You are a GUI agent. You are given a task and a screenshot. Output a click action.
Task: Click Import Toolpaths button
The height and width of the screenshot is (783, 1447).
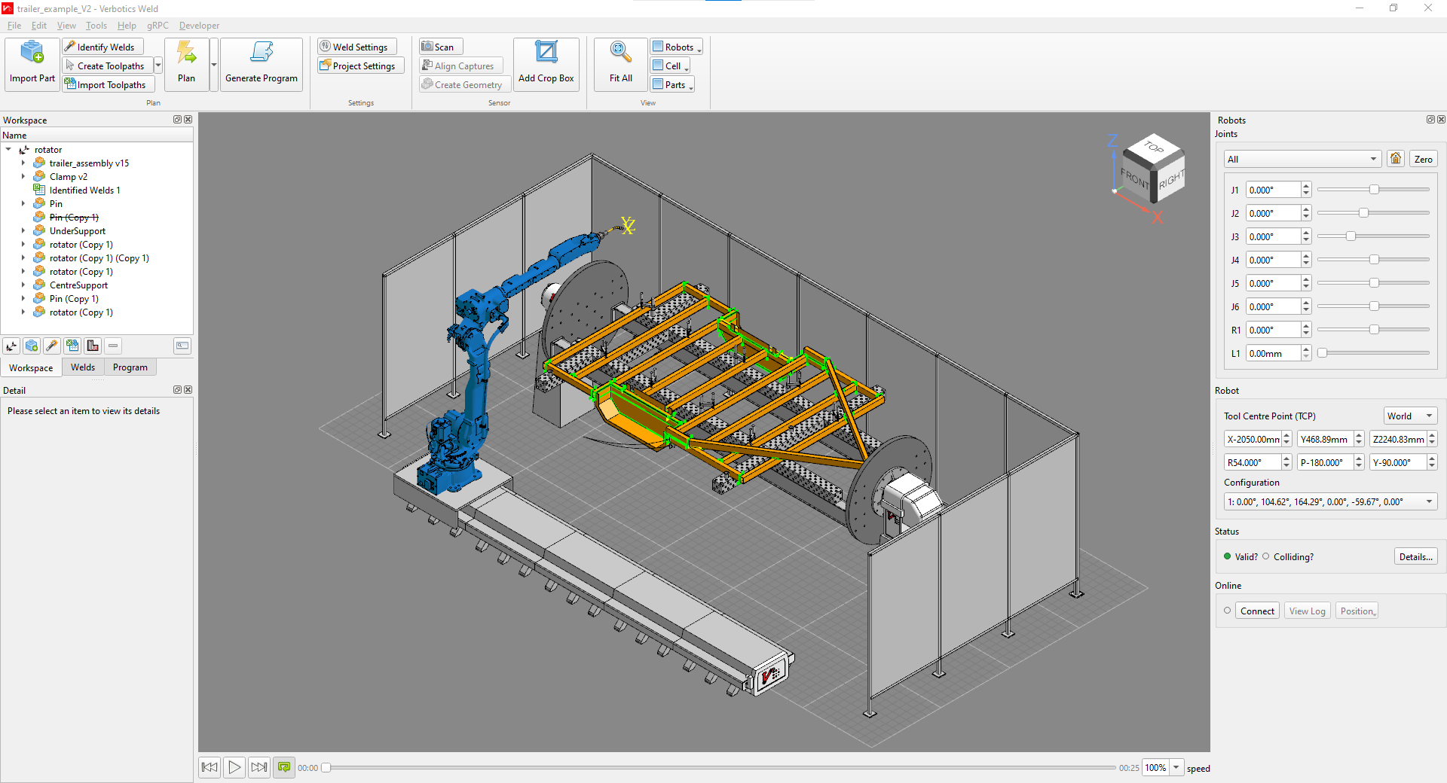pyautogui.click(x=109, y=84)
